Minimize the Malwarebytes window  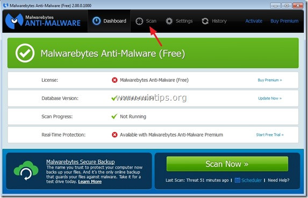pyautogui.click(x=275, y=5)
